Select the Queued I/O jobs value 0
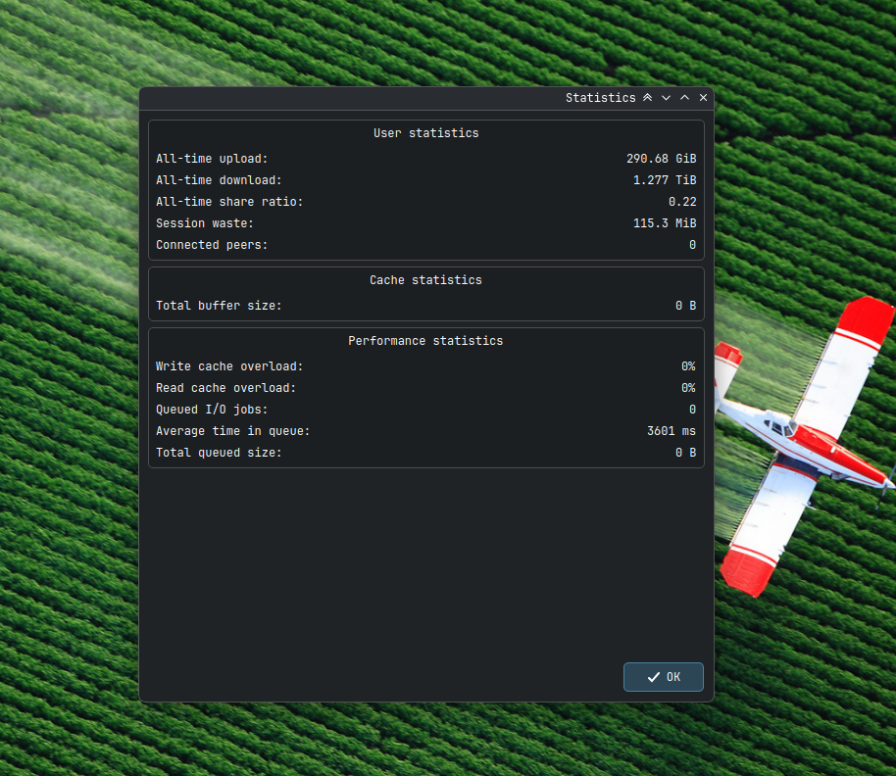This screenshot has height=776, width=896. (x=692, y=410)
